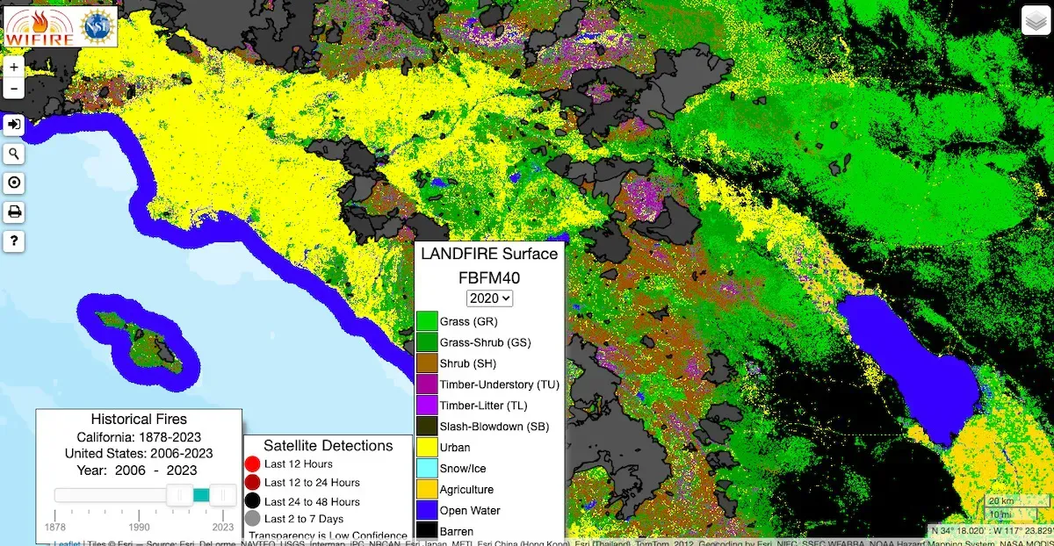Open the 2020 year dropdown
This screenshot has height=546, width=1054.
tap(489, 298)
